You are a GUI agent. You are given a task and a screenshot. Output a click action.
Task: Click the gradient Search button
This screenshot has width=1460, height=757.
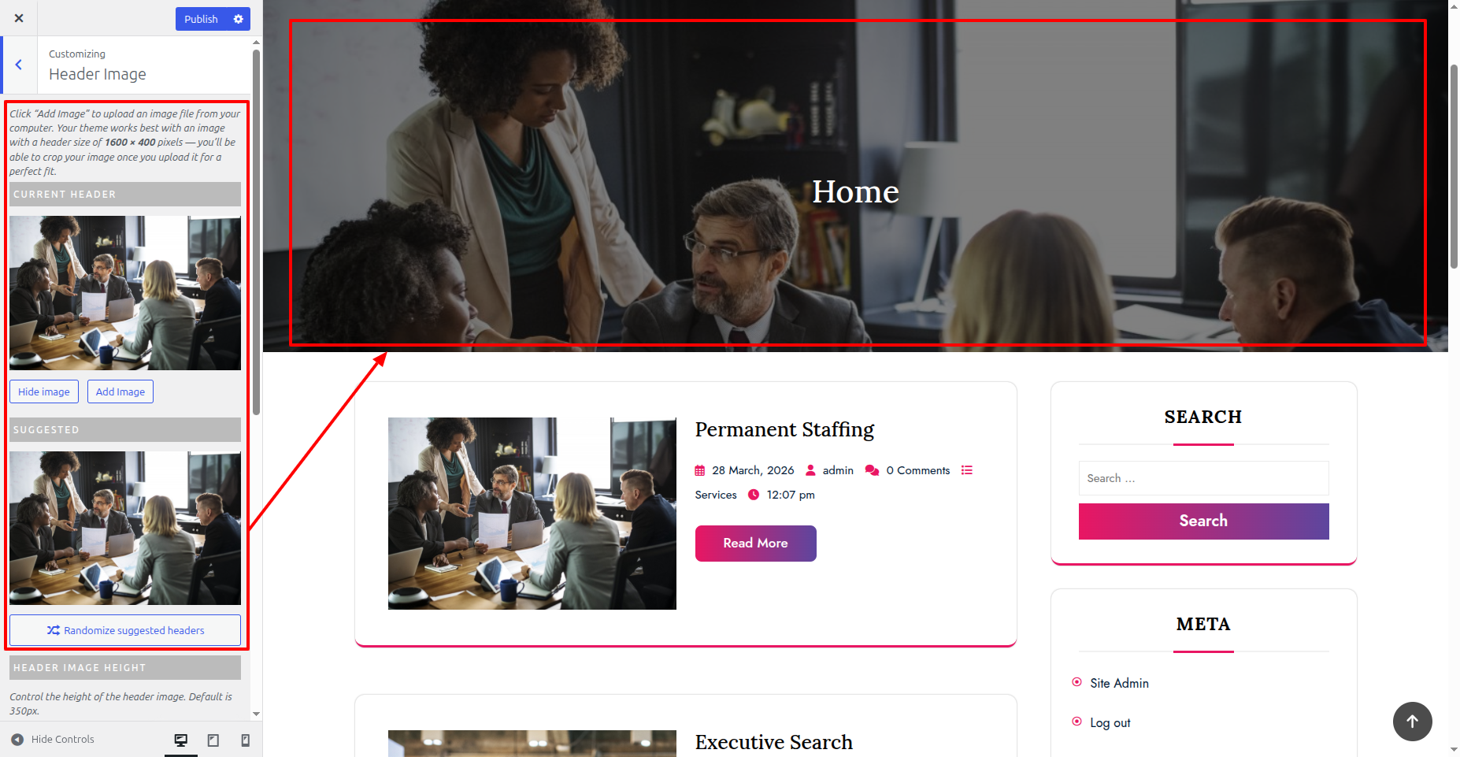pos(1203,521)
